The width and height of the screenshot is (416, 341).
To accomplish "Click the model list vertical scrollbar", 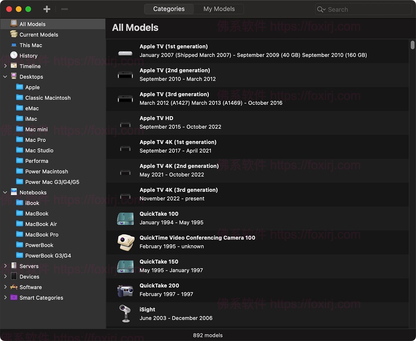I will click(412, 45).
